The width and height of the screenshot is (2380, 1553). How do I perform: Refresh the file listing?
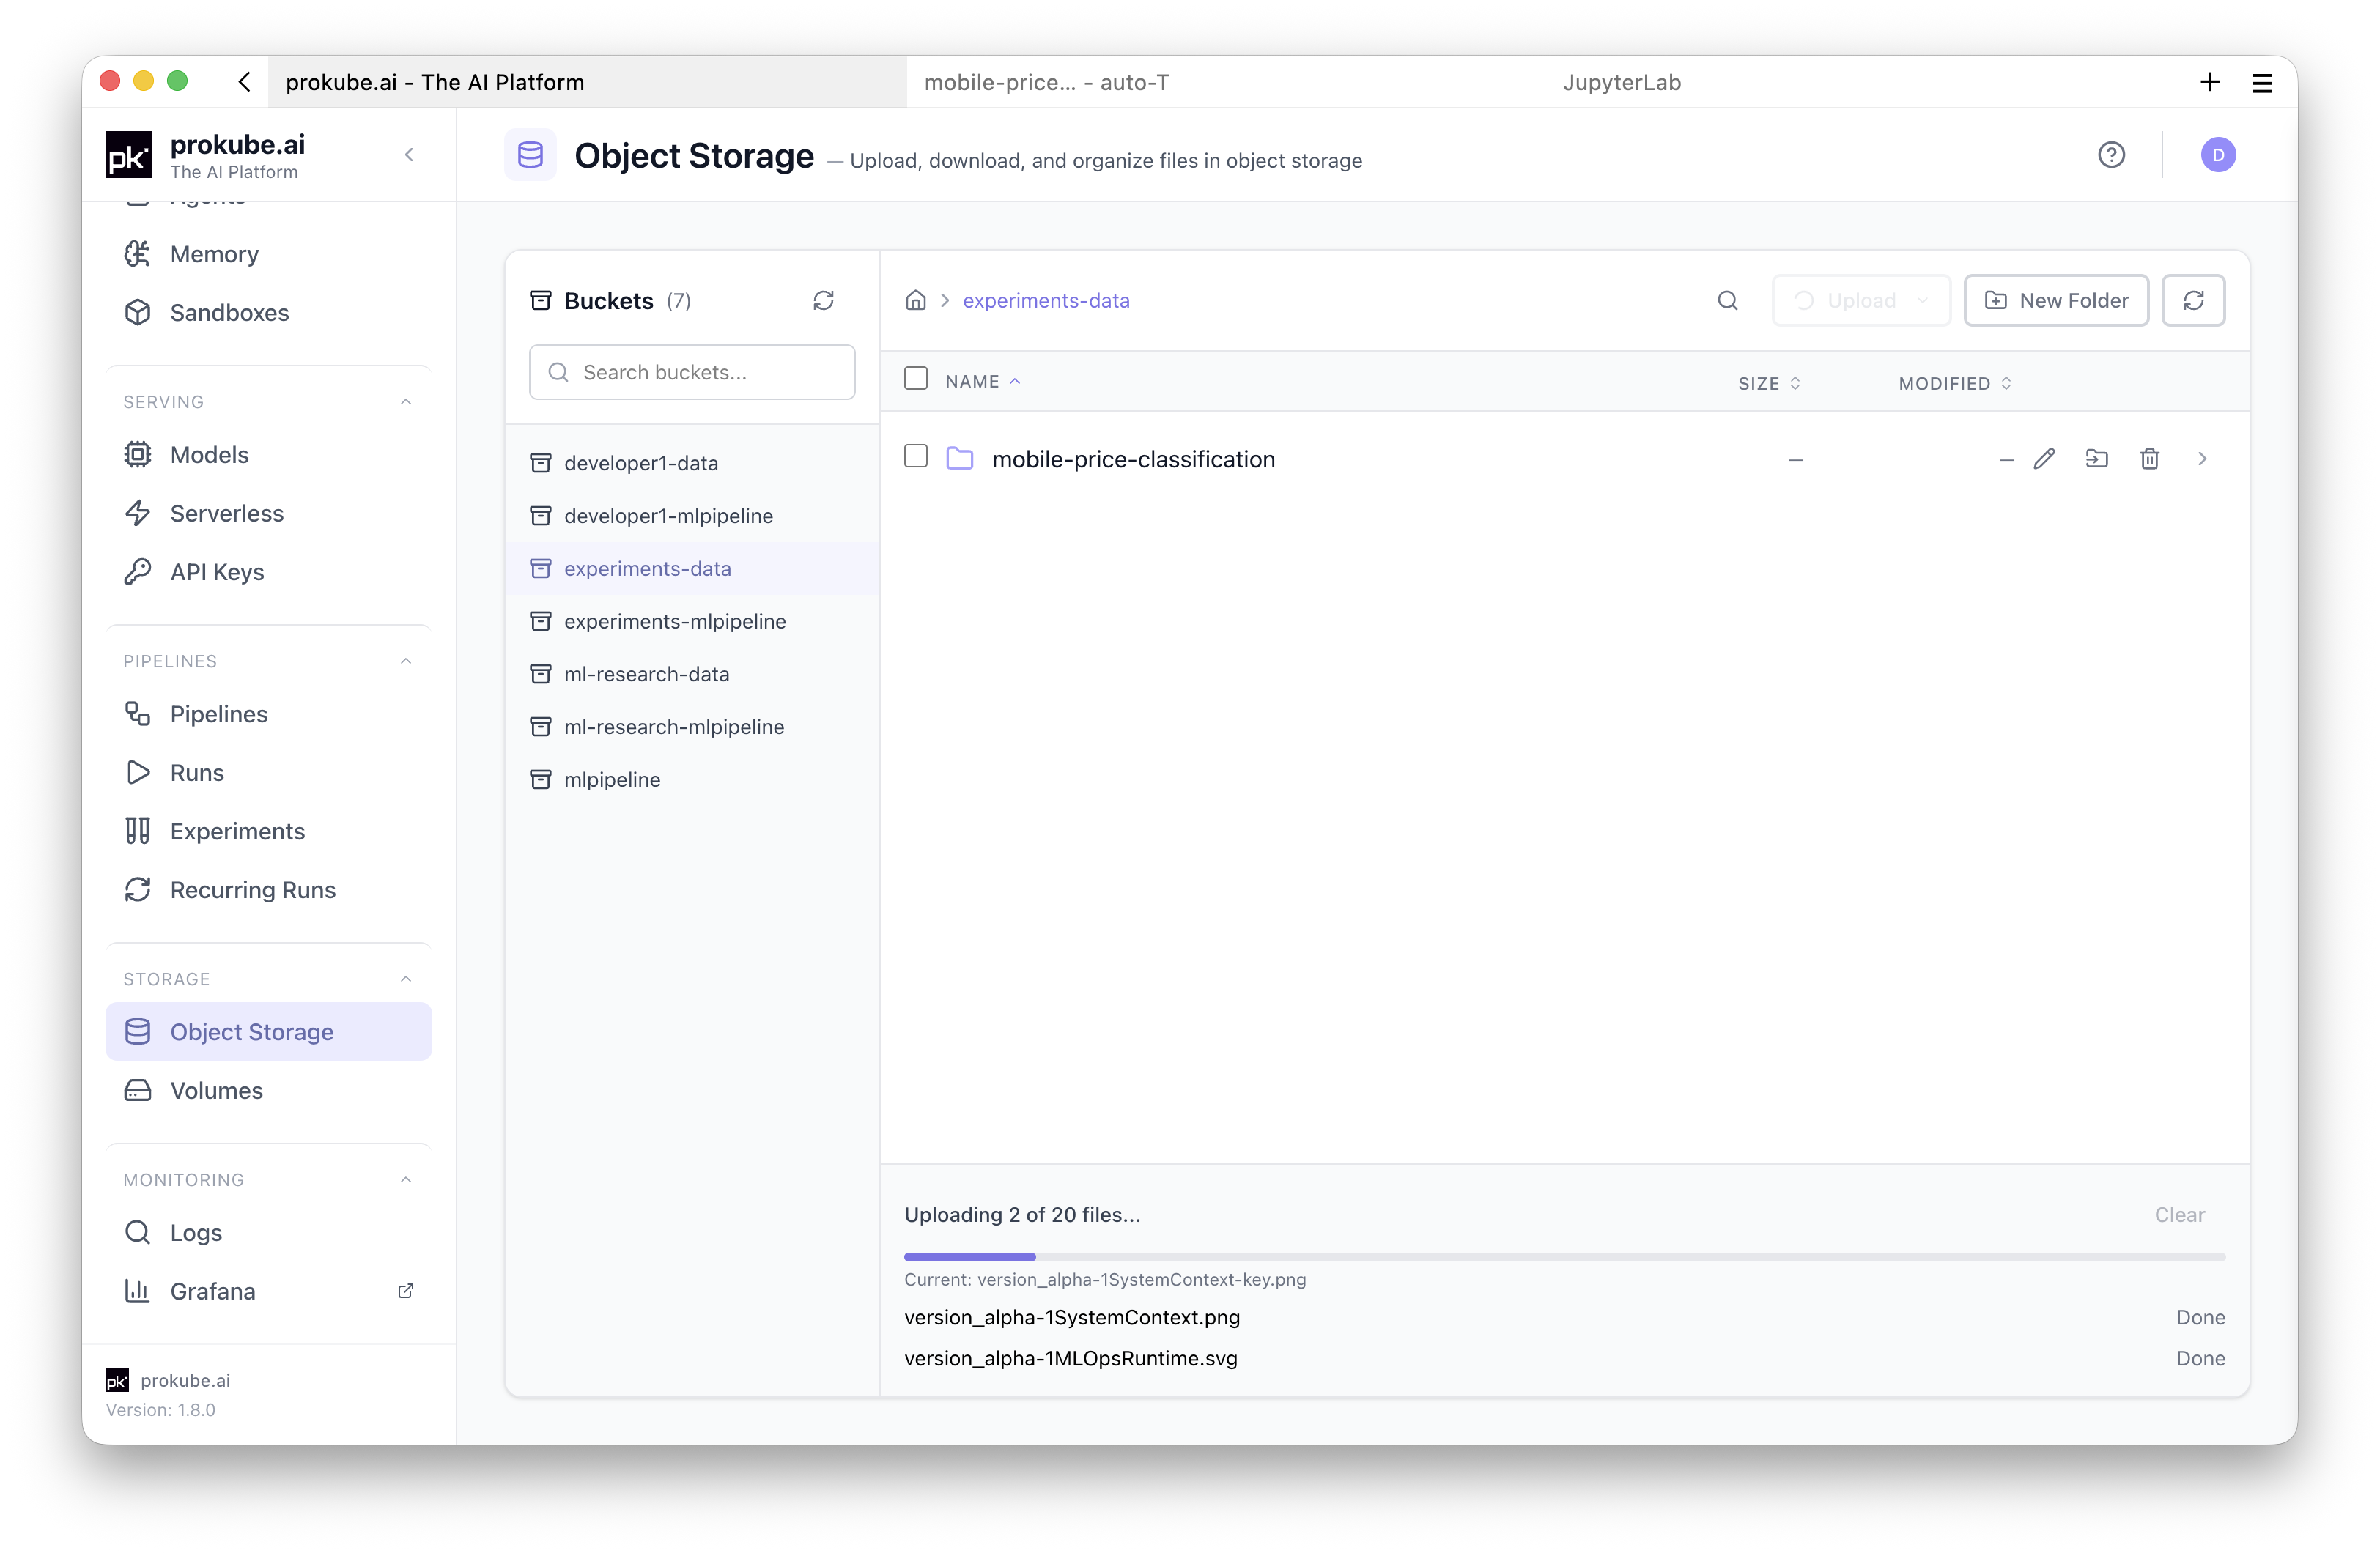pyautogui.click(x=2193, y=300)
